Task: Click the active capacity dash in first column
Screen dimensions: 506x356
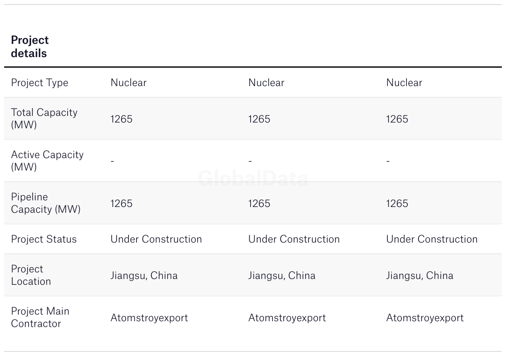Action: [x=112, y=161]
